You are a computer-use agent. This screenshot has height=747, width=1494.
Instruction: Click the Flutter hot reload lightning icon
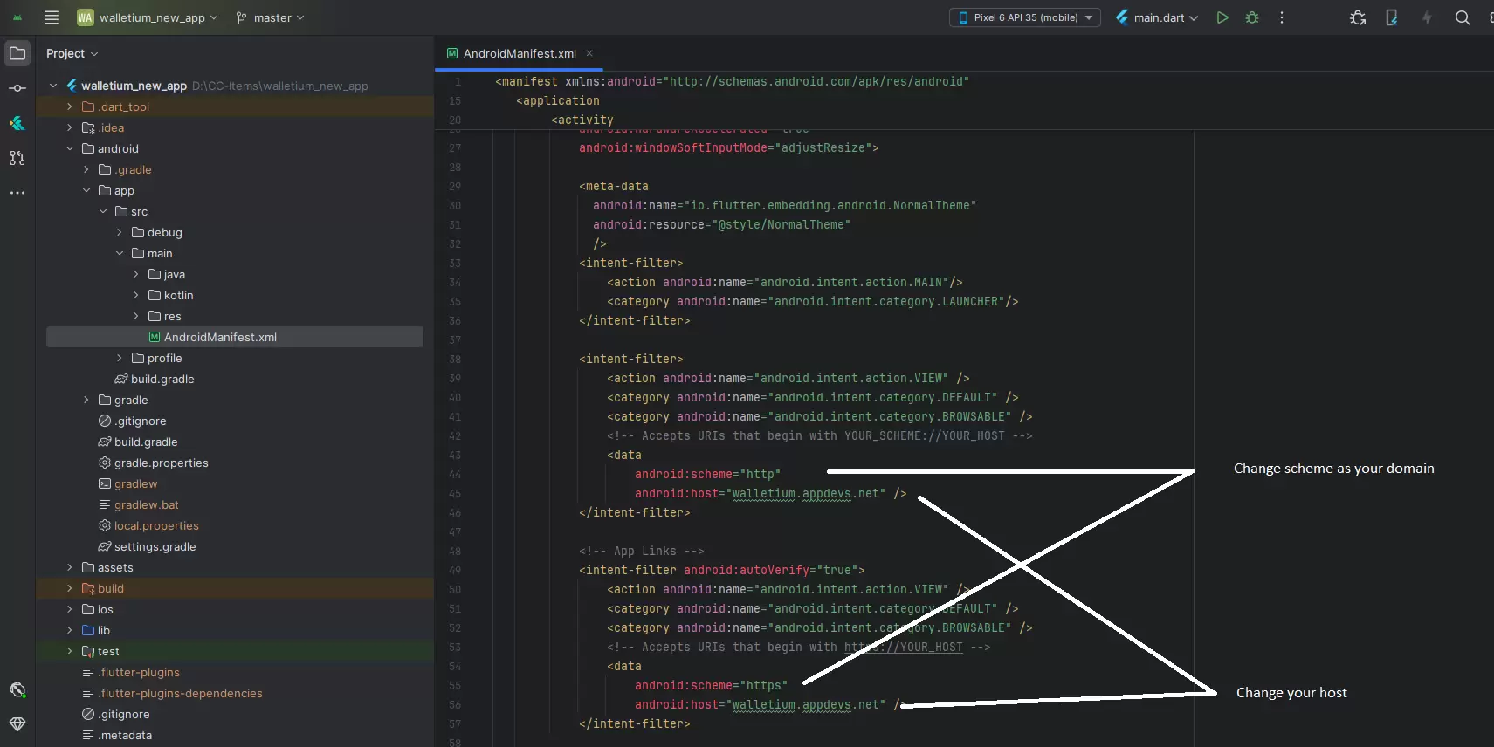pyautogui.click(x=1427, y=17)
